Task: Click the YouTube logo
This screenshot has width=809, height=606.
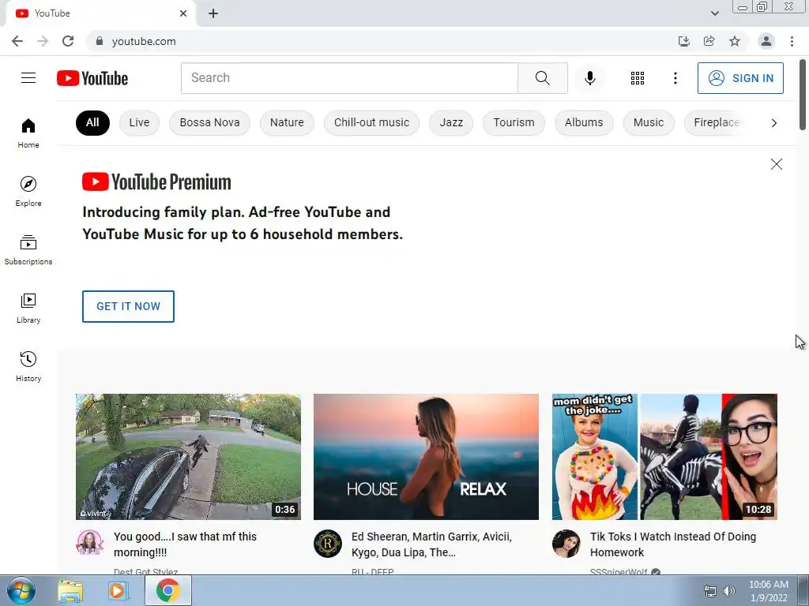Action: coord(92,78)
